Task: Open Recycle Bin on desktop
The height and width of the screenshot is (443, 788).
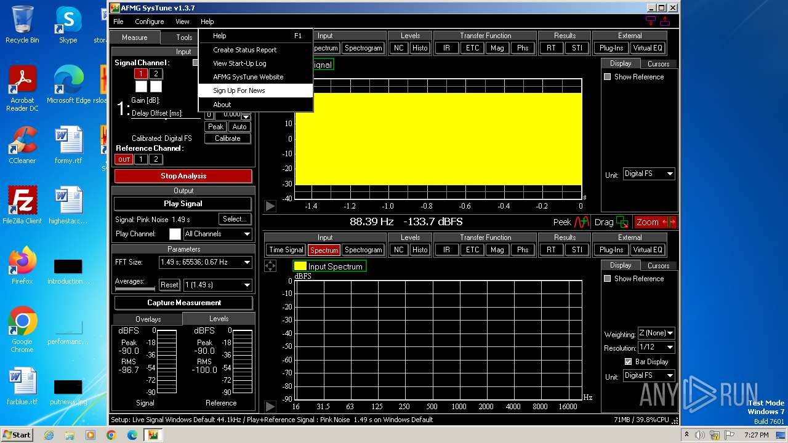Action: (22, 25)
